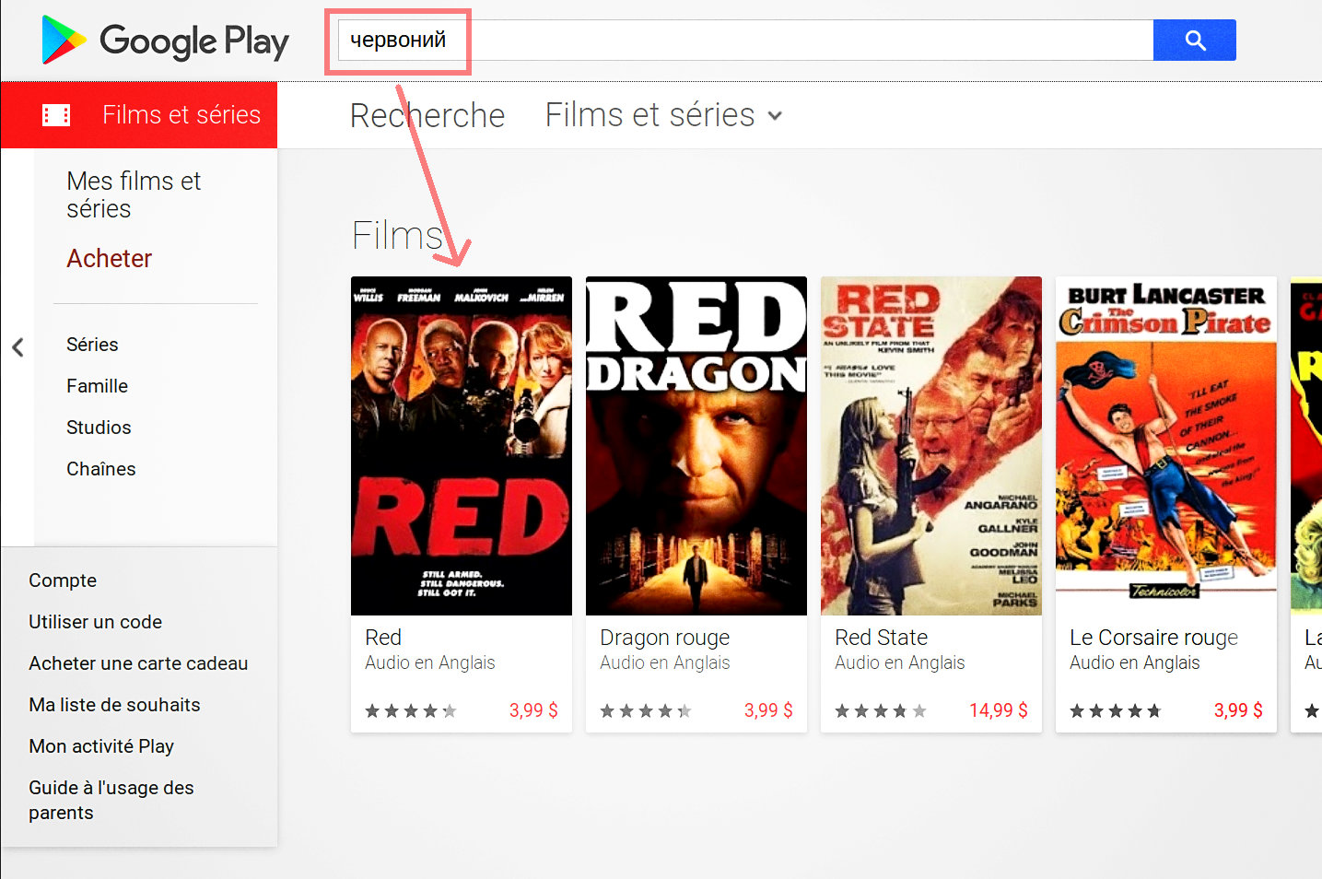This screenshot has width=1322, height=879.
Task: Click the search field containing червоний
Action: [x=745, y=41]
